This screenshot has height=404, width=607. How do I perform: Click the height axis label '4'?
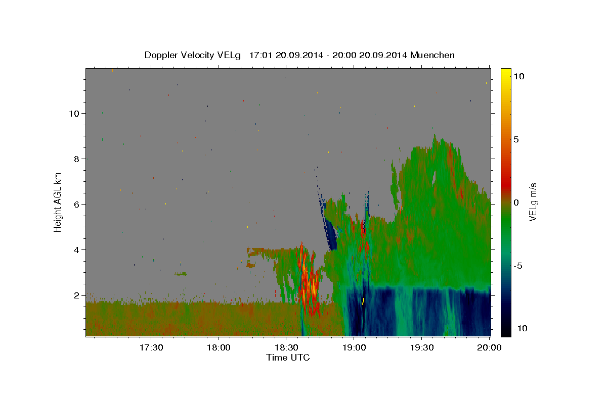tap(77, 249)
